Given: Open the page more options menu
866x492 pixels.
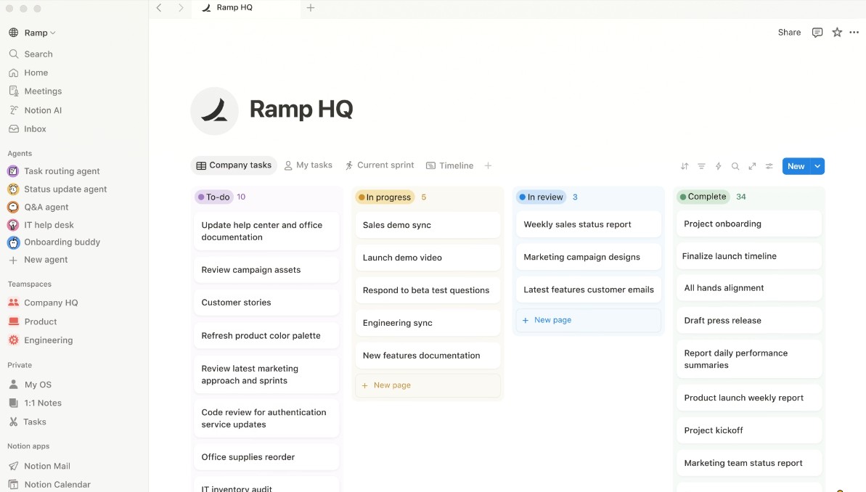Looking at the screenshot, I should tap(854, 33).
